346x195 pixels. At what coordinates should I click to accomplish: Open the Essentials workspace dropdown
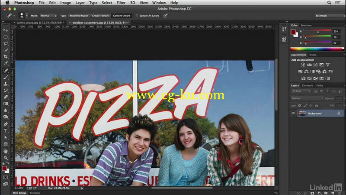pos(330,16)
